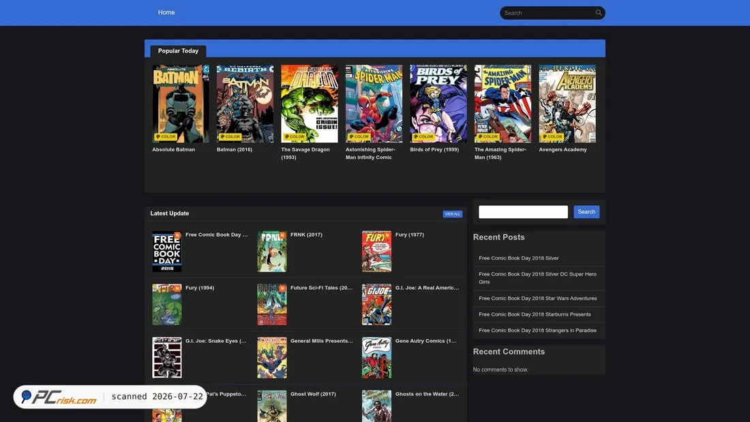Click the COLOR badge on Amazing Spider-Man
This screenshot has height=422, width=750.
pos(488,137)
